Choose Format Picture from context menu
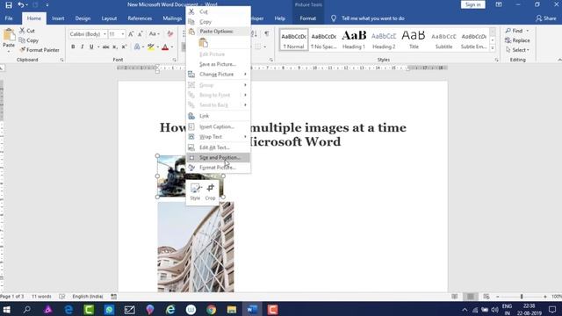The image size is (562, 316). click(219, 168)
